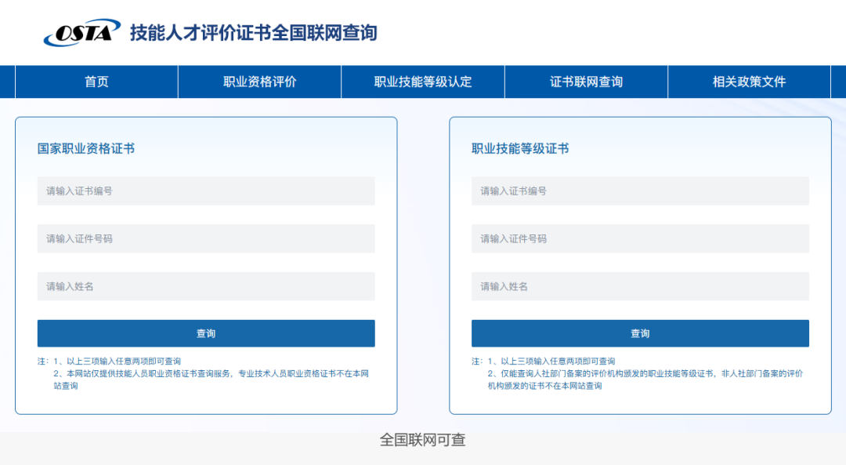This screenshot has height=465, width=846.
Task: Click the national certificate 证件号码 input field
Action: click(206, 238)
